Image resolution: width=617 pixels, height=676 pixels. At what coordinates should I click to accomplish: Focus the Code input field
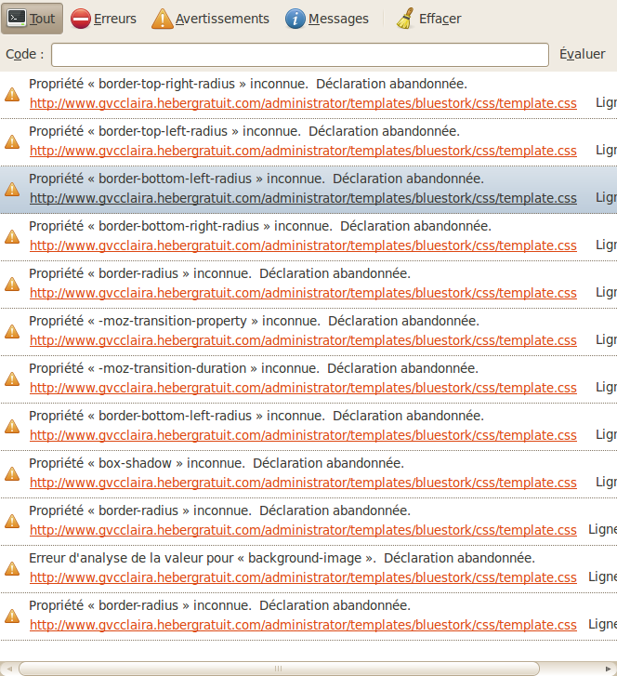pyautogui.click(x=300, y=55)
